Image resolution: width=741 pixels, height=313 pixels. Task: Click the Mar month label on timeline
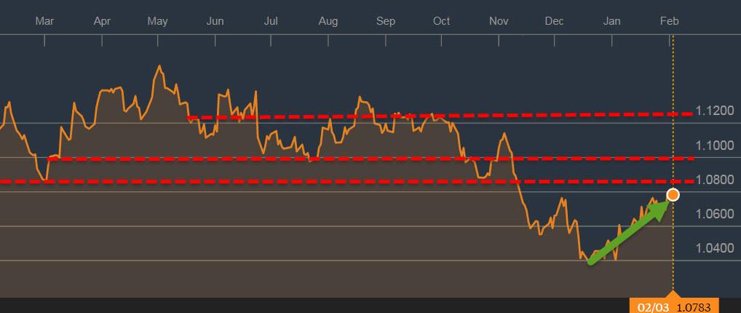[45, 21]
